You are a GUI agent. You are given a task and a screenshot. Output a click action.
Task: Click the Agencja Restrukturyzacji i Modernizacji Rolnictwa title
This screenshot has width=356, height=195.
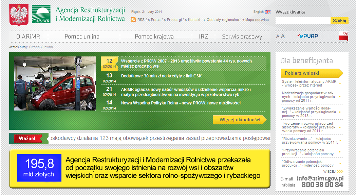tap(90, 15)
